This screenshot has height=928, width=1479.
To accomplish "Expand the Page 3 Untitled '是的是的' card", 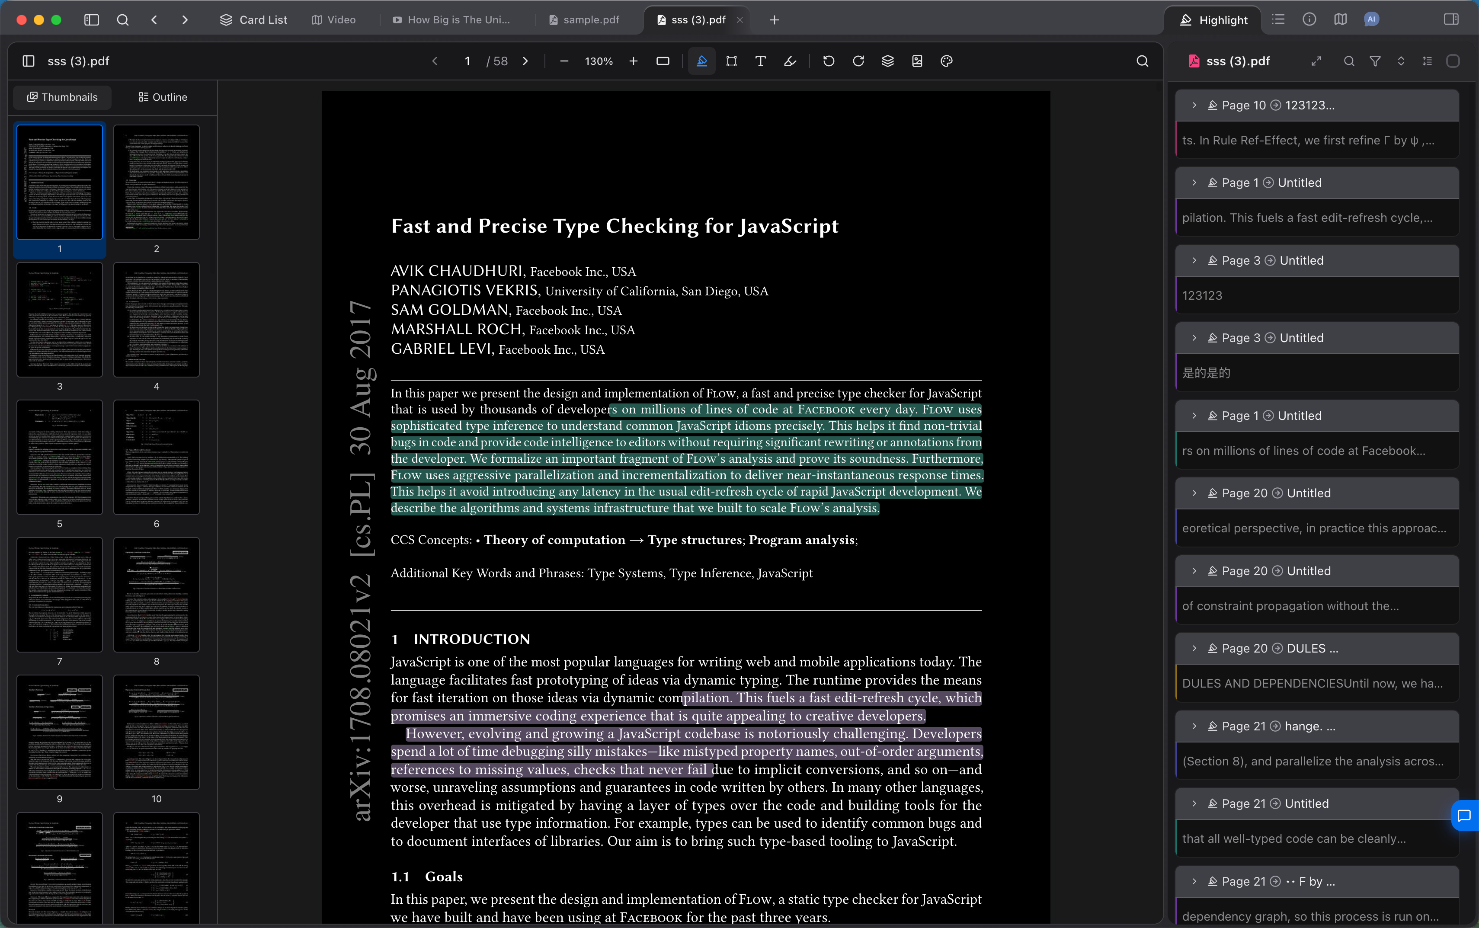I will click(1194, 338).
